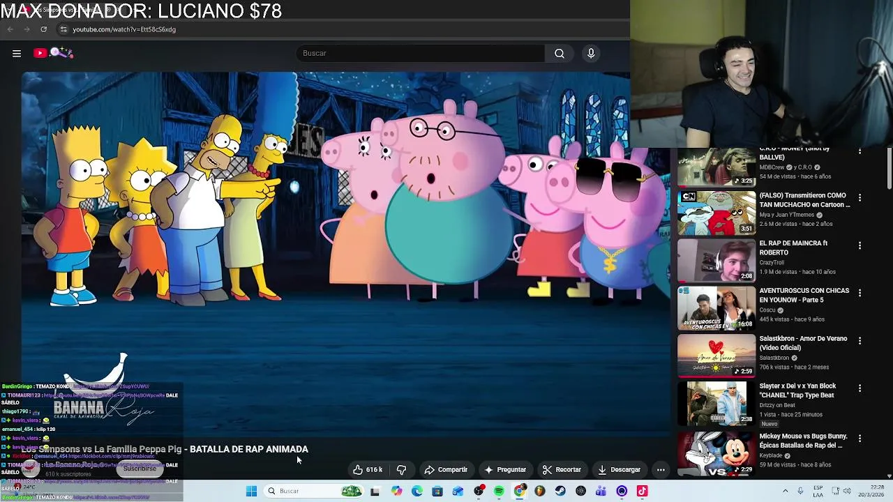Open options for (FALSO) Transmitieron video

tap(860, 198)
